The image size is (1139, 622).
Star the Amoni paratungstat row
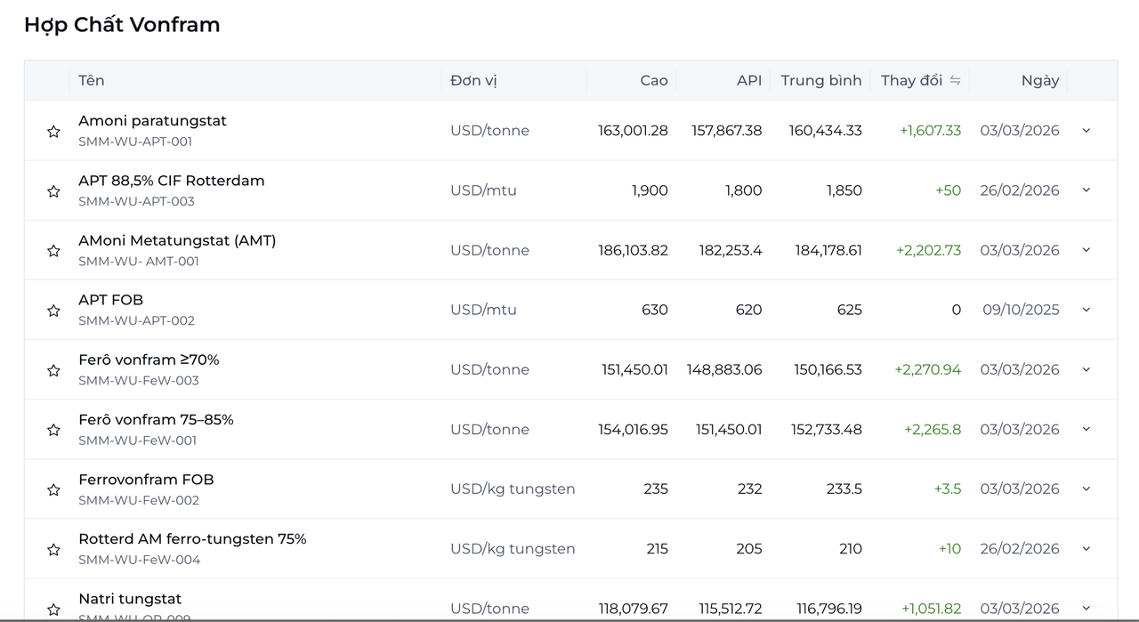53,132
